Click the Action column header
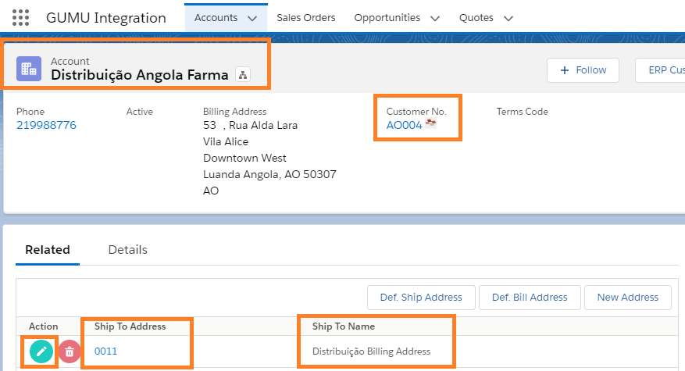Image resolution: width=685 pixels, height=371 pixels. point(43,326)
